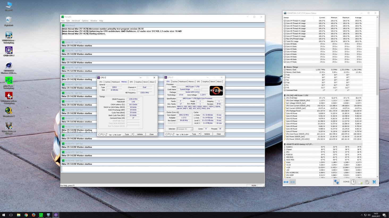Switch to Caches tab in left CPU-Z window

coord(107,82)
